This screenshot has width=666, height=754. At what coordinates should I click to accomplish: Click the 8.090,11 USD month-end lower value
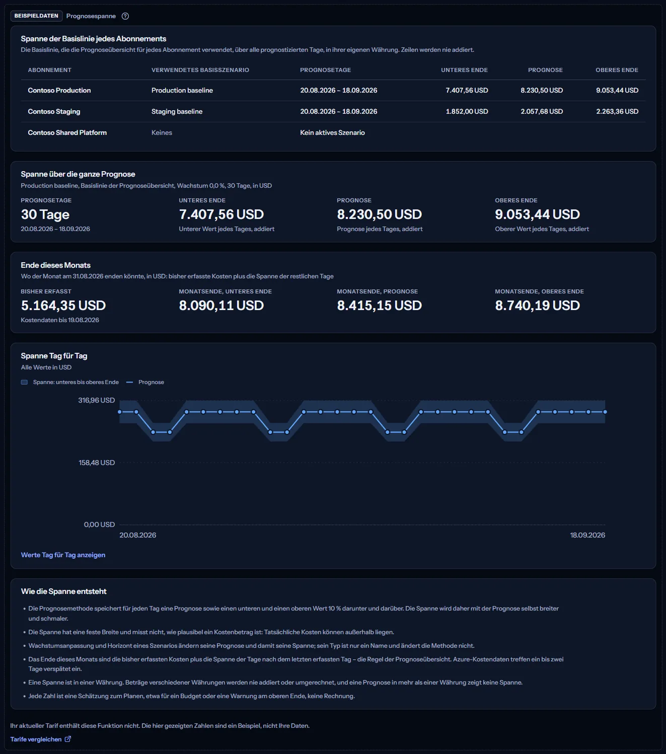pyautogui.click(x=221, y=306)
